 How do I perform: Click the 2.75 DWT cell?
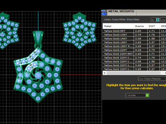(154, 50)
